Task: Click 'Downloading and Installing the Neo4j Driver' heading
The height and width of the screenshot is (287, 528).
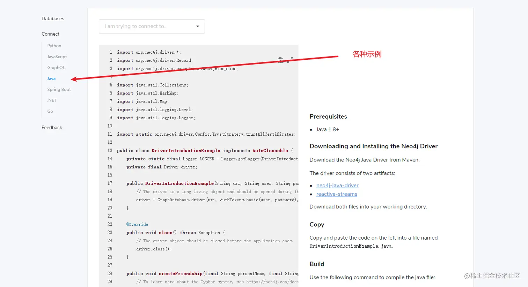Action: coord(373,146)
